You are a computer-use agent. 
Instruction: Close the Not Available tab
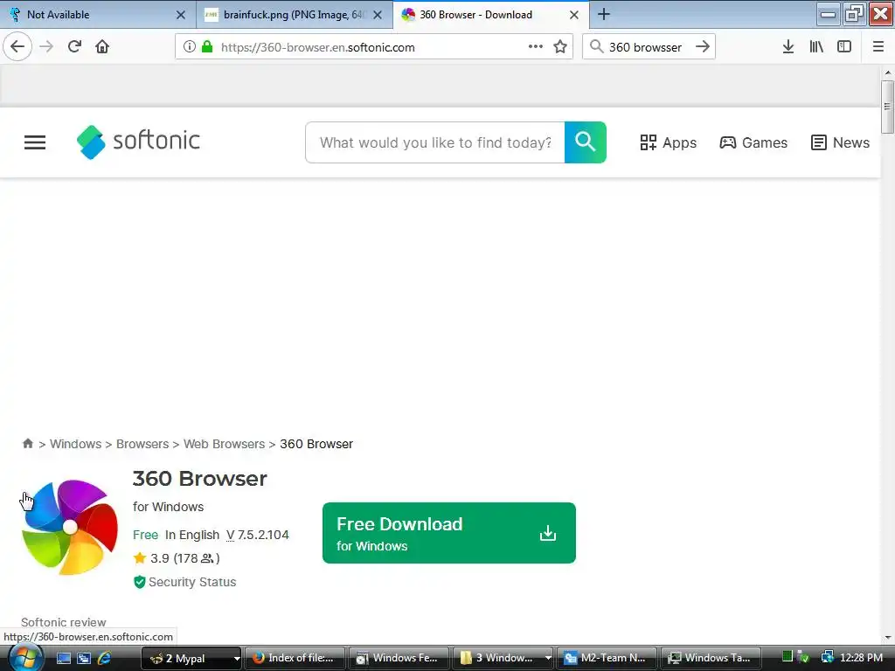click(180, 15)
